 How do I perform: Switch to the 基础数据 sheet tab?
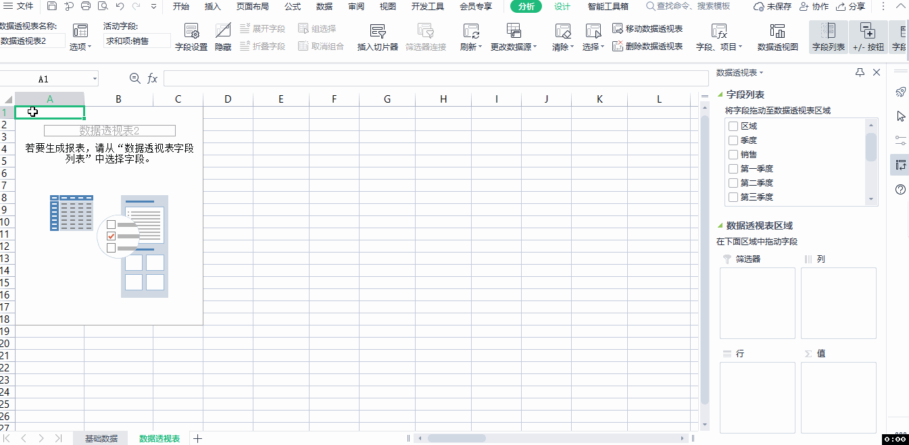point(101,439)
